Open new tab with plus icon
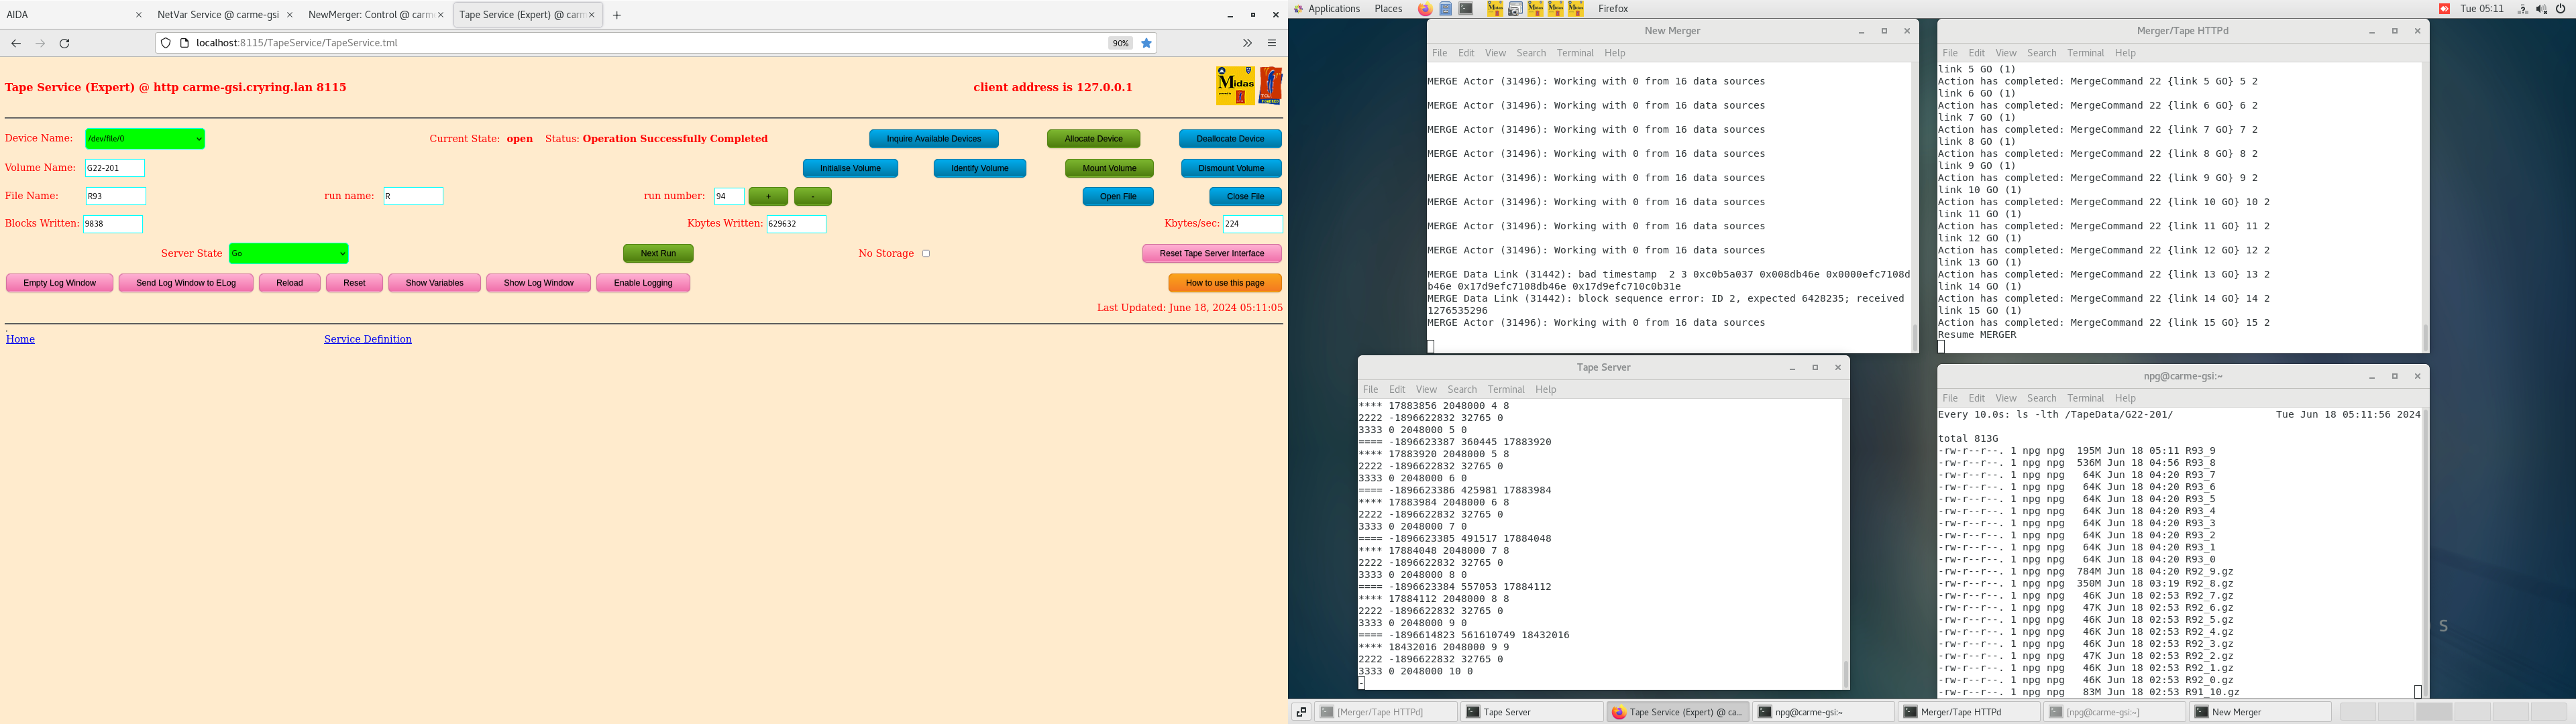Screen dimensions: 2576x724 [617, 15]
